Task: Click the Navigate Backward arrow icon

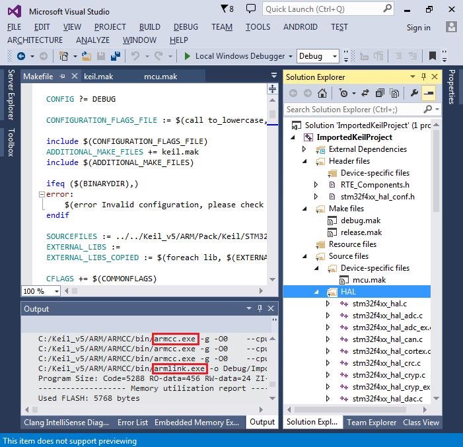Action: (22, 56)
